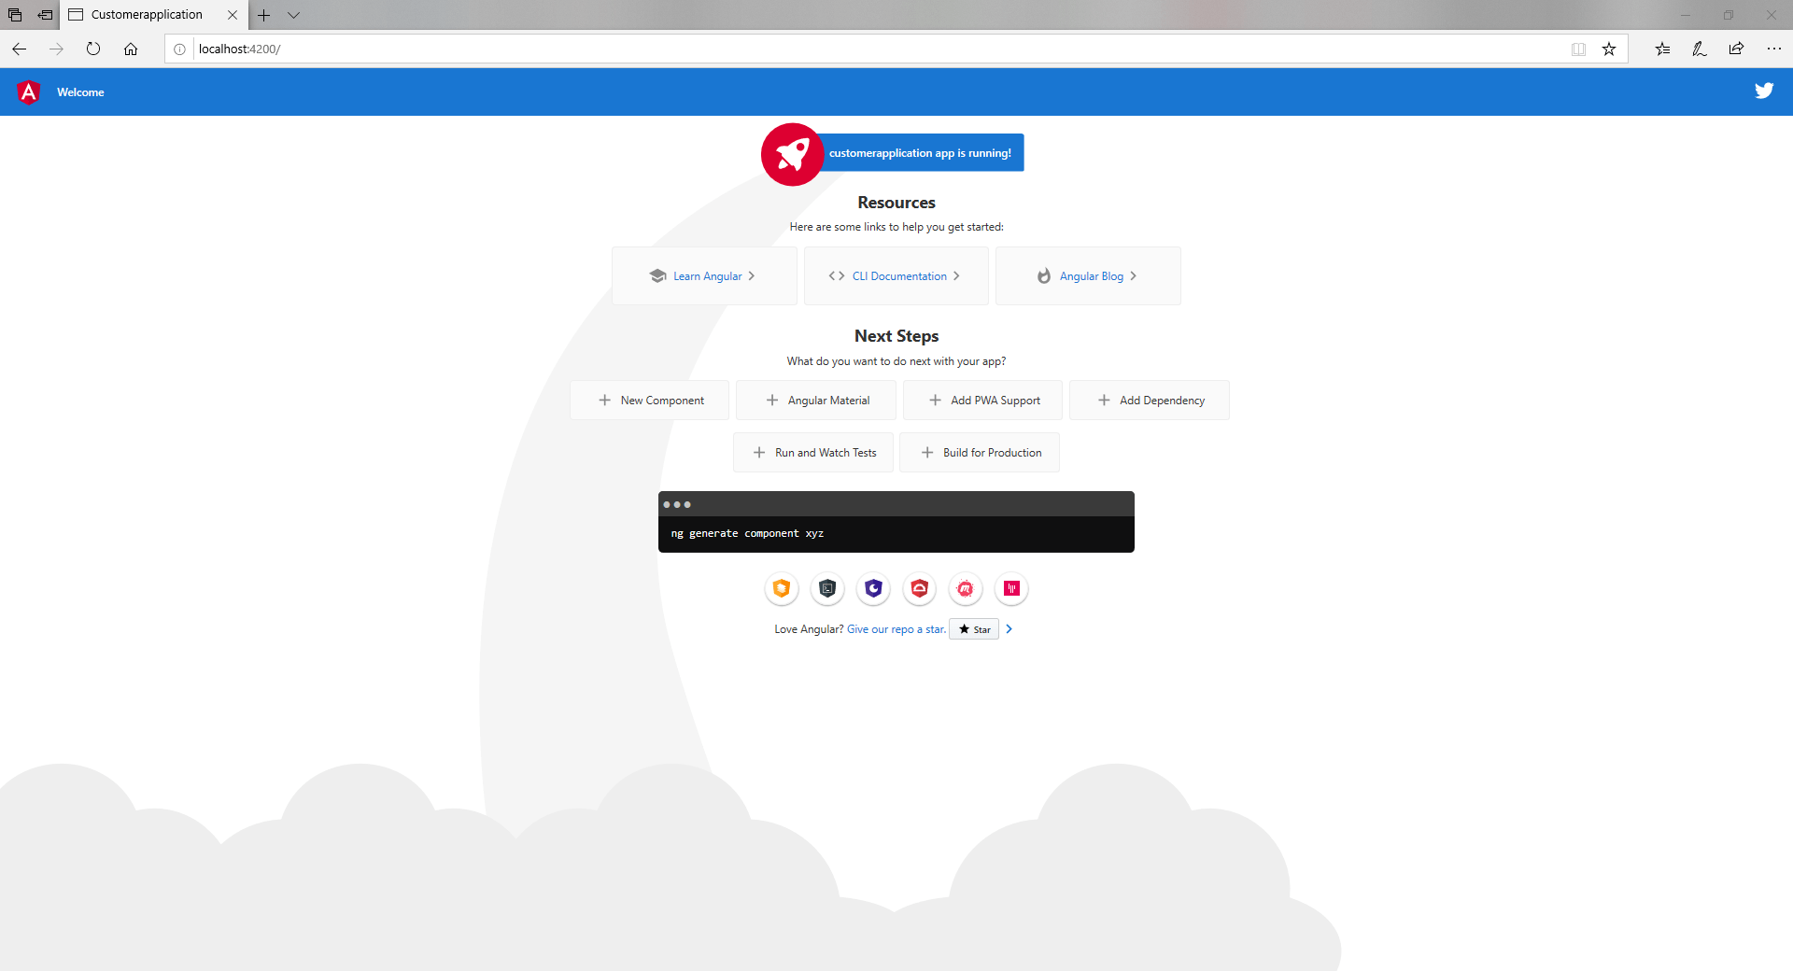Click the purple moon shield icon

coord(873,588)
